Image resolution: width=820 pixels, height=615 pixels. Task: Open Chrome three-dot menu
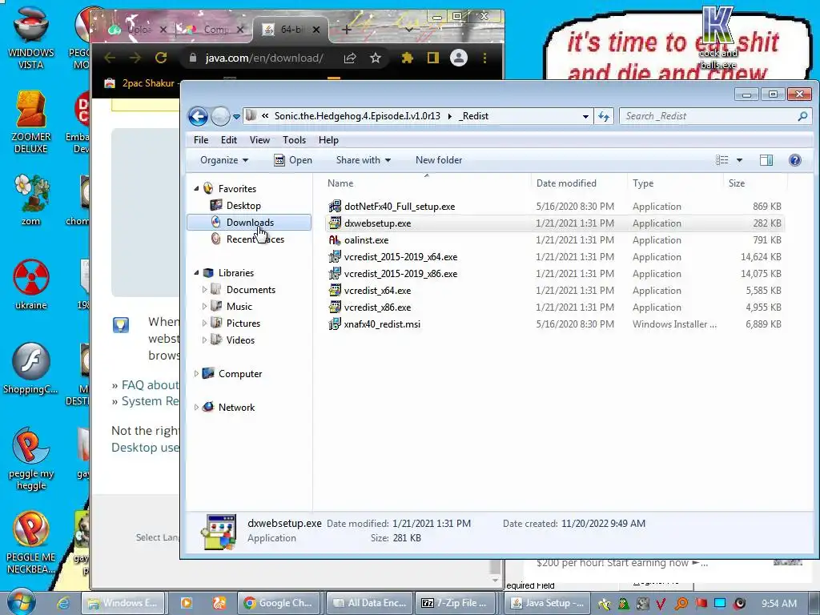tap(484, 58)
